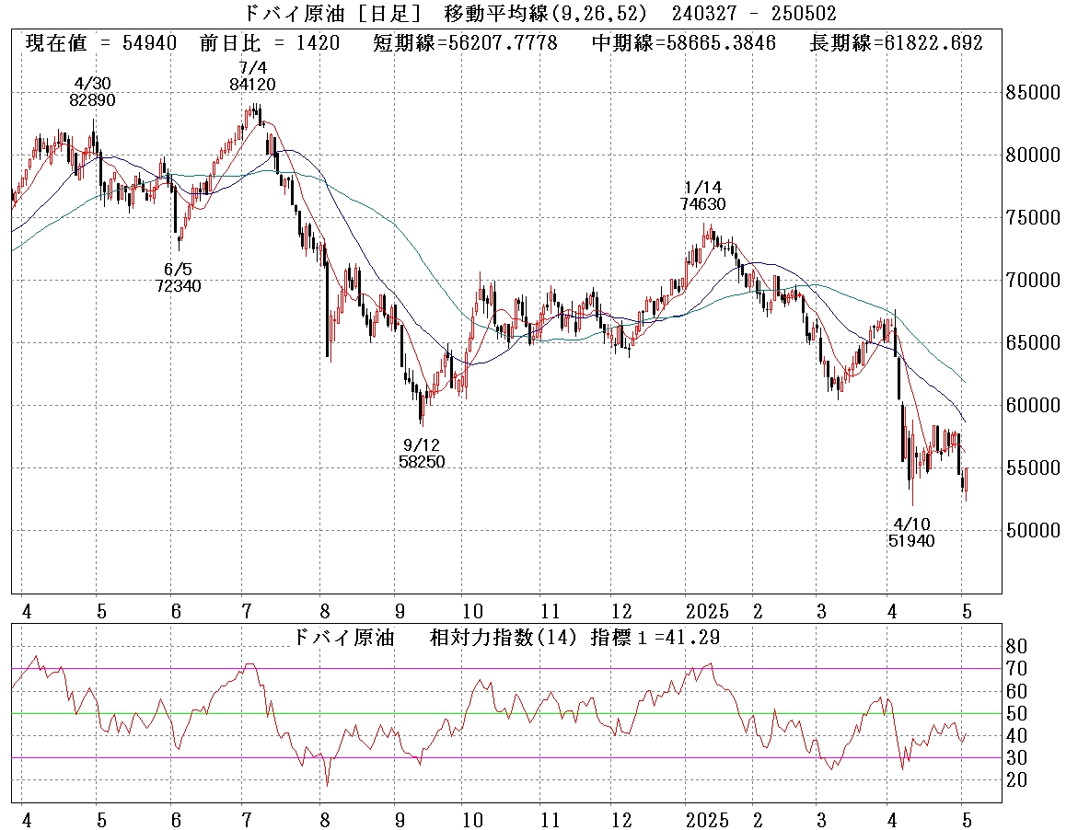Click the 80 level on RSI axis
This screenshot has width=1078, height=830.
1017,645
